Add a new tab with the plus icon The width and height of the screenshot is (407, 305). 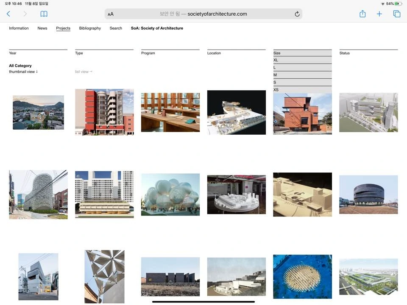[379, 14]
